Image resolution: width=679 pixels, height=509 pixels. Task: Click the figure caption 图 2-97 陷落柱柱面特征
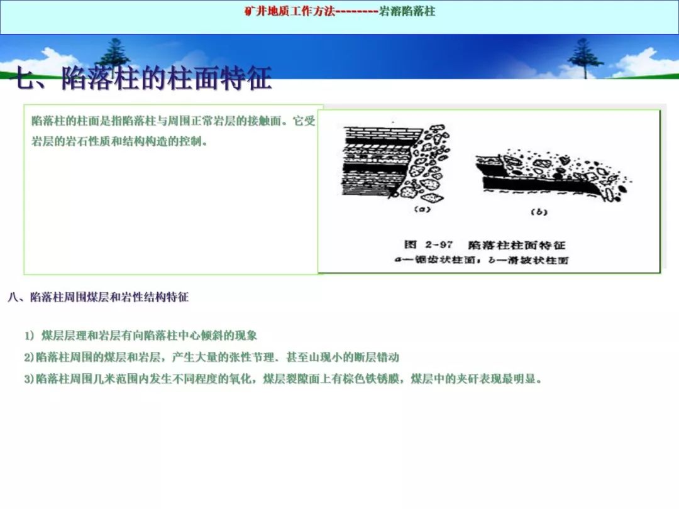pyautogui.click(x=485, y=245)
